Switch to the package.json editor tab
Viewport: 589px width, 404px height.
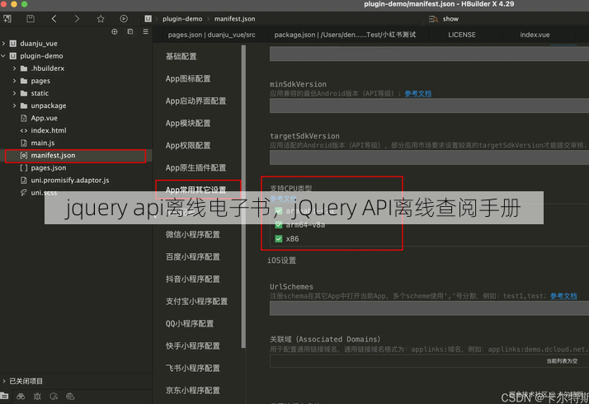pos(345,35)
